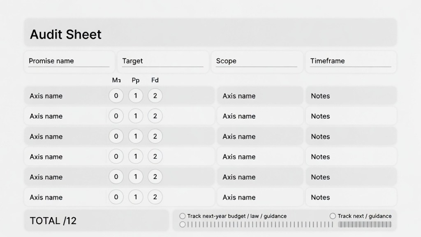This screenshot has width=421, height=237.
Task: Click the TOTAL /12 box
Action: [96, 221]
